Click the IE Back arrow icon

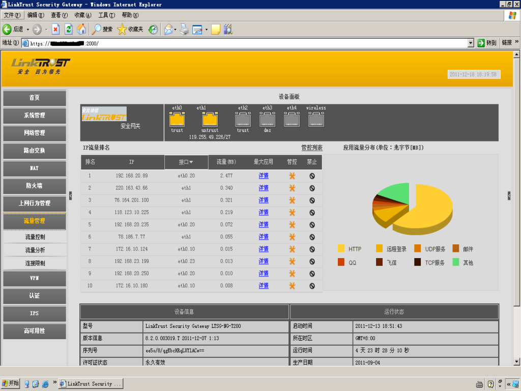click(x=7, y=29)
